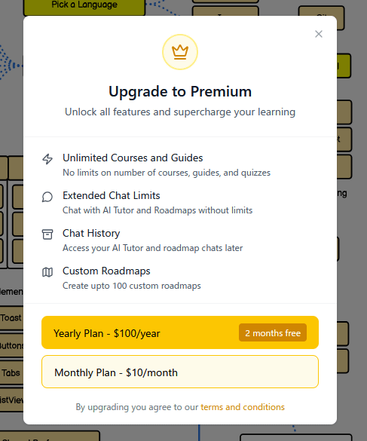Choose the Yearly Plan $100/year option
This screenshot has height=441, width=367.
click(x=180, y=332)
